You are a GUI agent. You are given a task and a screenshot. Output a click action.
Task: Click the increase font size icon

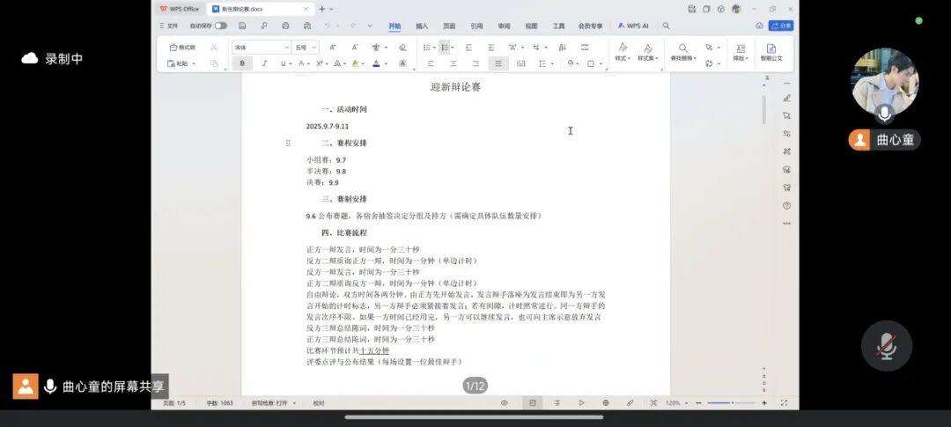(x=333, y=47)
